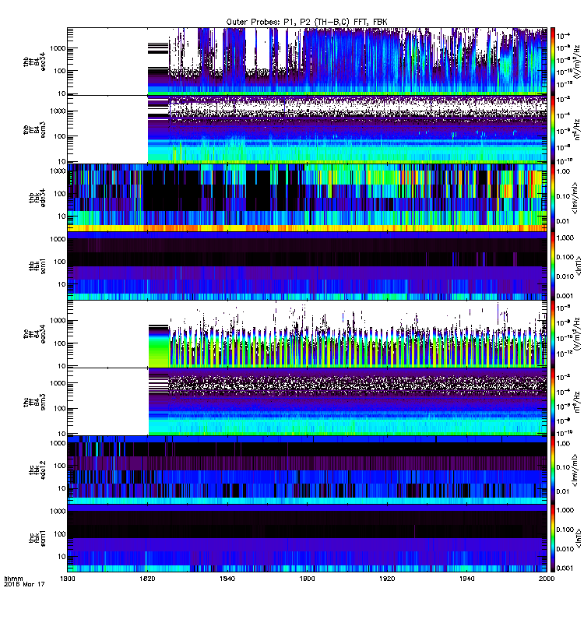Screen dimensions: 584x623
Task: Click the 'thb fff 64 edc34' y-axis label
Action: coord(34,62)
